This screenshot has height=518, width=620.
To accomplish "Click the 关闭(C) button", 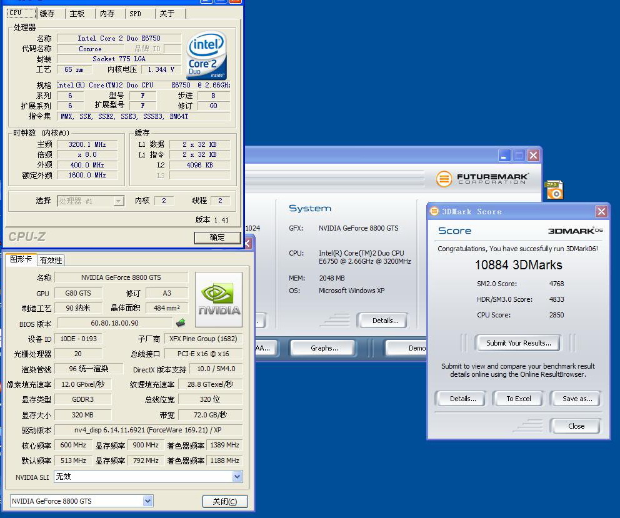I will [225, 501].
